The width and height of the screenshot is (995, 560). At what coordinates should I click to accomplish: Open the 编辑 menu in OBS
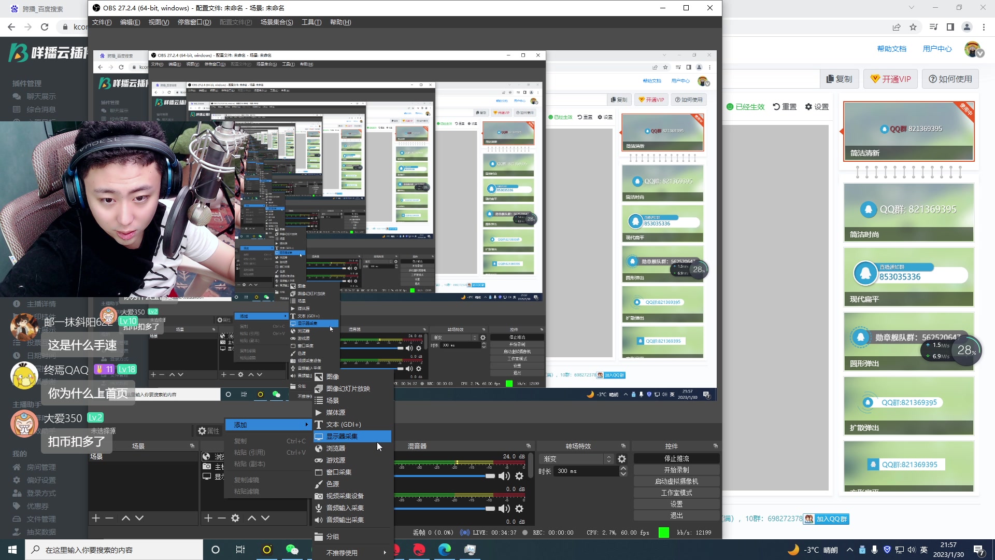pyautogui.click(x=130, y=22)
